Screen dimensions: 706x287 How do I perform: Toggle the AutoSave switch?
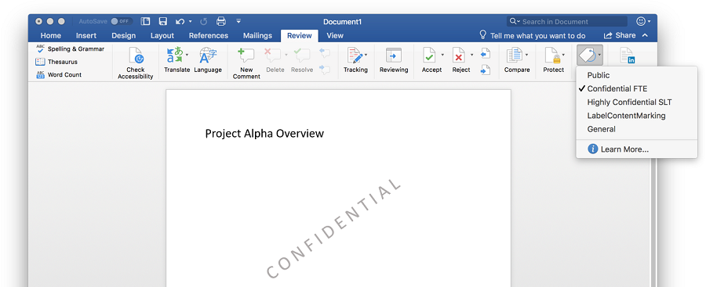click(x=121, y=21)
